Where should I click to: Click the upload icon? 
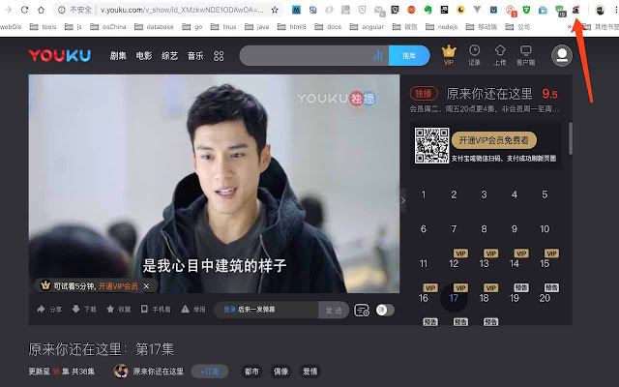(500, 55)
